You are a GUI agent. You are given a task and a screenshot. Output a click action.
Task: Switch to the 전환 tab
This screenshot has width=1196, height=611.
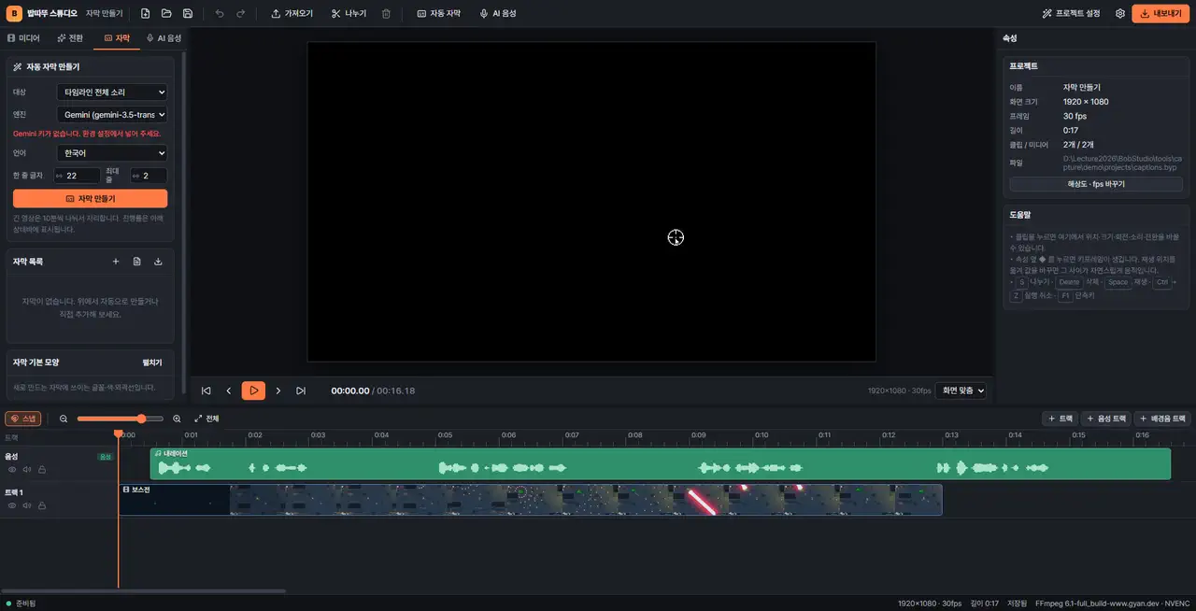click(x=70, y=38)
